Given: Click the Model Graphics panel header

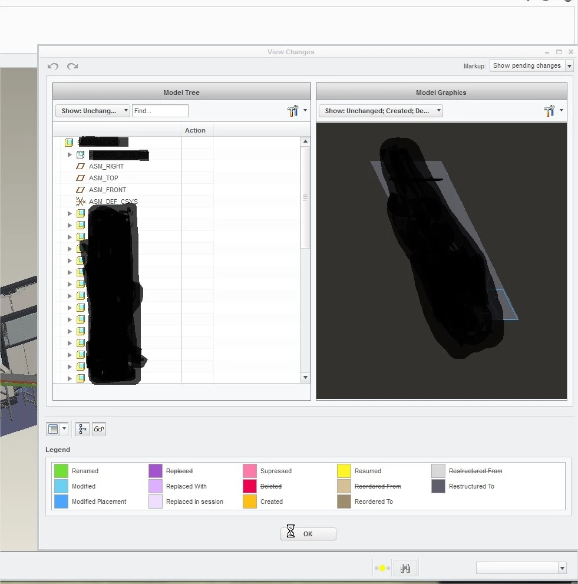Looking at the screenshot, I should [x=441, y=93].
